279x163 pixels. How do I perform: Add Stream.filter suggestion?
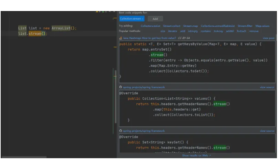[245, 26]
